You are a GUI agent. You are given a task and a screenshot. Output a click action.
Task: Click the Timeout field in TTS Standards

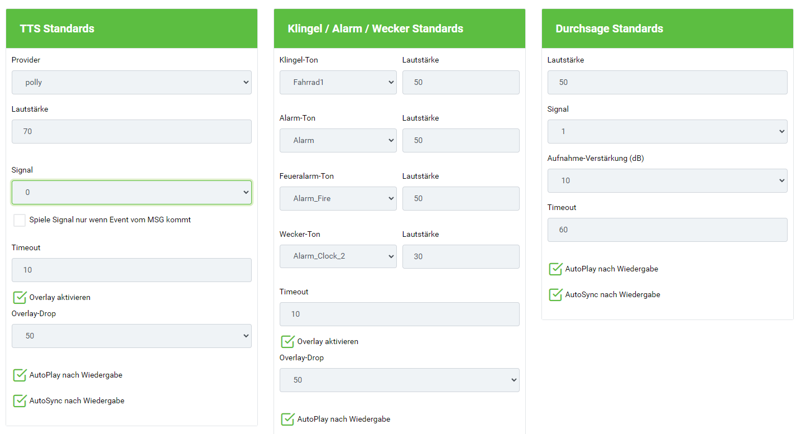[x=131, y=270]
